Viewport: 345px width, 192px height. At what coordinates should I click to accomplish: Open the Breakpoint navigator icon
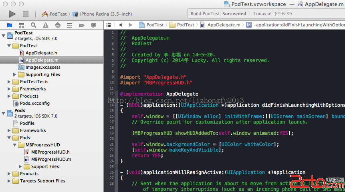tap(82, 25)
